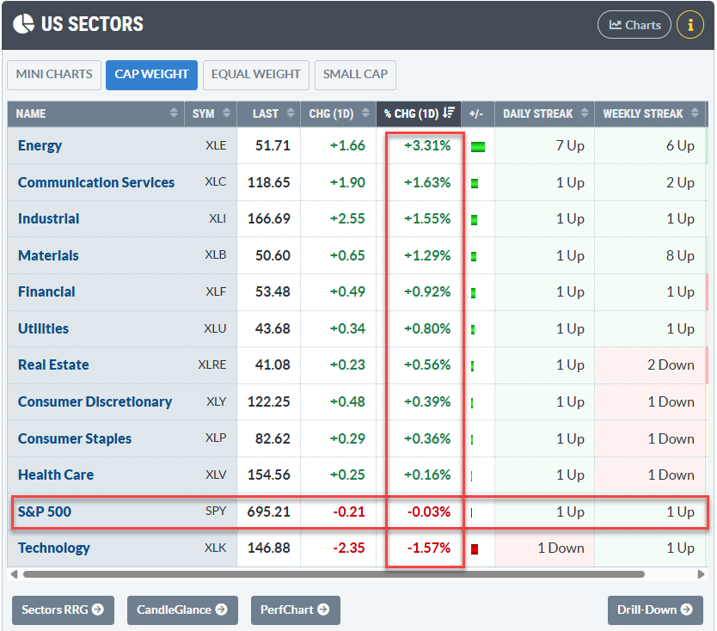Open the Charts button
The width and height of the screenshot is (717, 631).
click(634, 25)
